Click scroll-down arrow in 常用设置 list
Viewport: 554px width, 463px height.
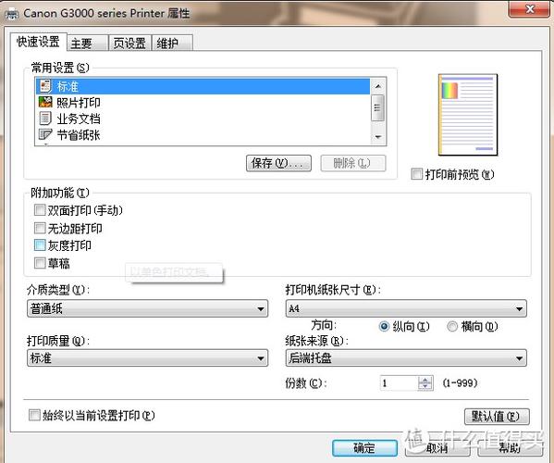pos(378,137)
